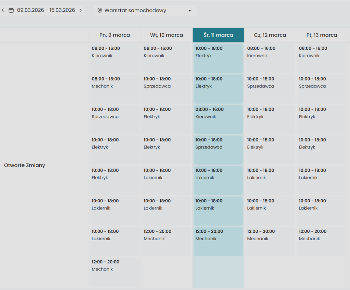Open Tuesday's 10:00 - 18:00 Sprzedawca shift

coord(166,89)
